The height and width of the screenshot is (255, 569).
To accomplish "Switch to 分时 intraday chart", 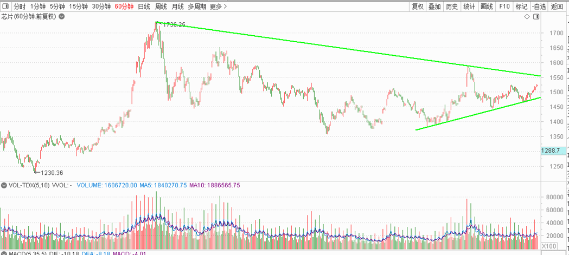I will tap(19, 6).
